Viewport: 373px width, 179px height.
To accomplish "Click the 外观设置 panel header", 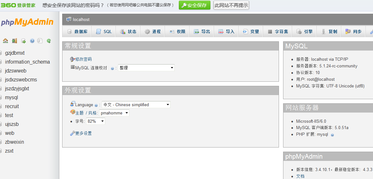I will [170, 90].
